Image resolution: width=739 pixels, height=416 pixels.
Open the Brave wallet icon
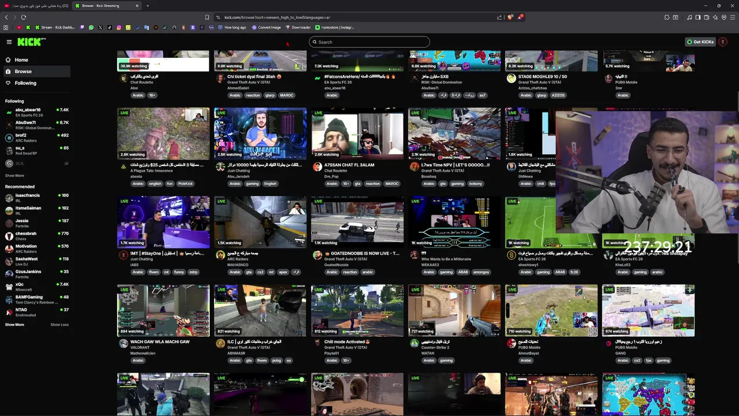[707, 17]
